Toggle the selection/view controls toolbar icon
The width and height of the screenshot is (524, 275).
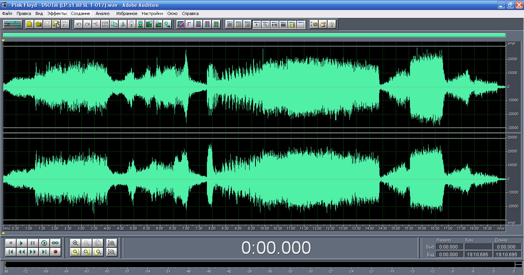[x=283, y=24]
